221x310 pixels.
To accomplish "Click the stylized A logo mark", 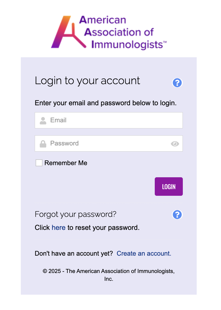I will pos(68,32).
